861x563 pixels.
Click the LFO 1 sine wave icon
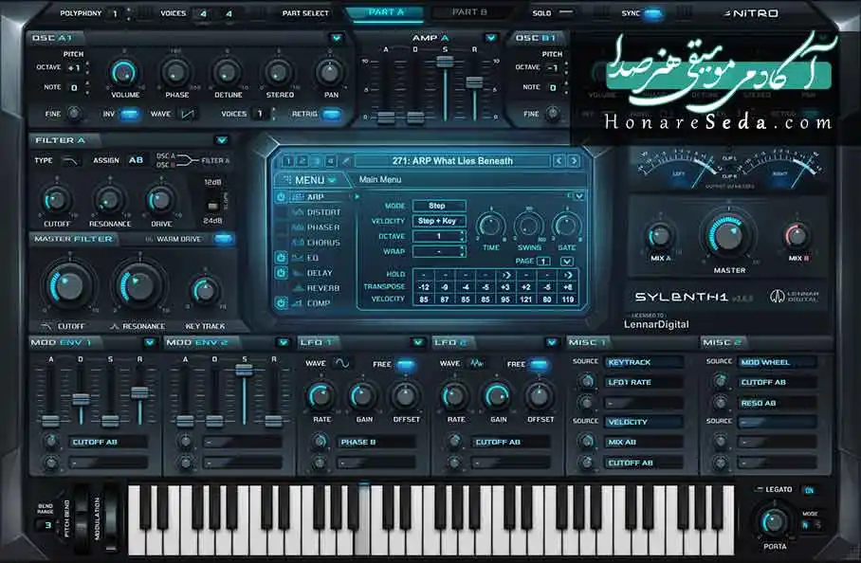click(x=341, y=363)
